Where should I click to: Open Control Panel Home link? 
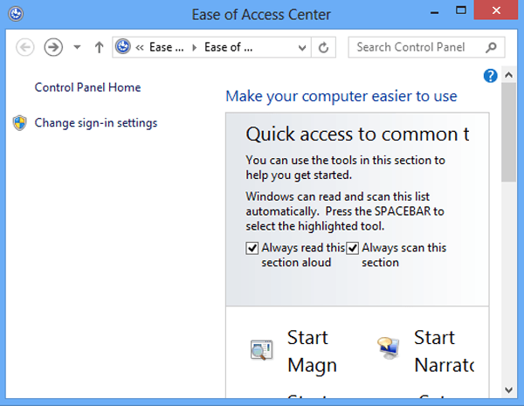(x=87, y=87)
